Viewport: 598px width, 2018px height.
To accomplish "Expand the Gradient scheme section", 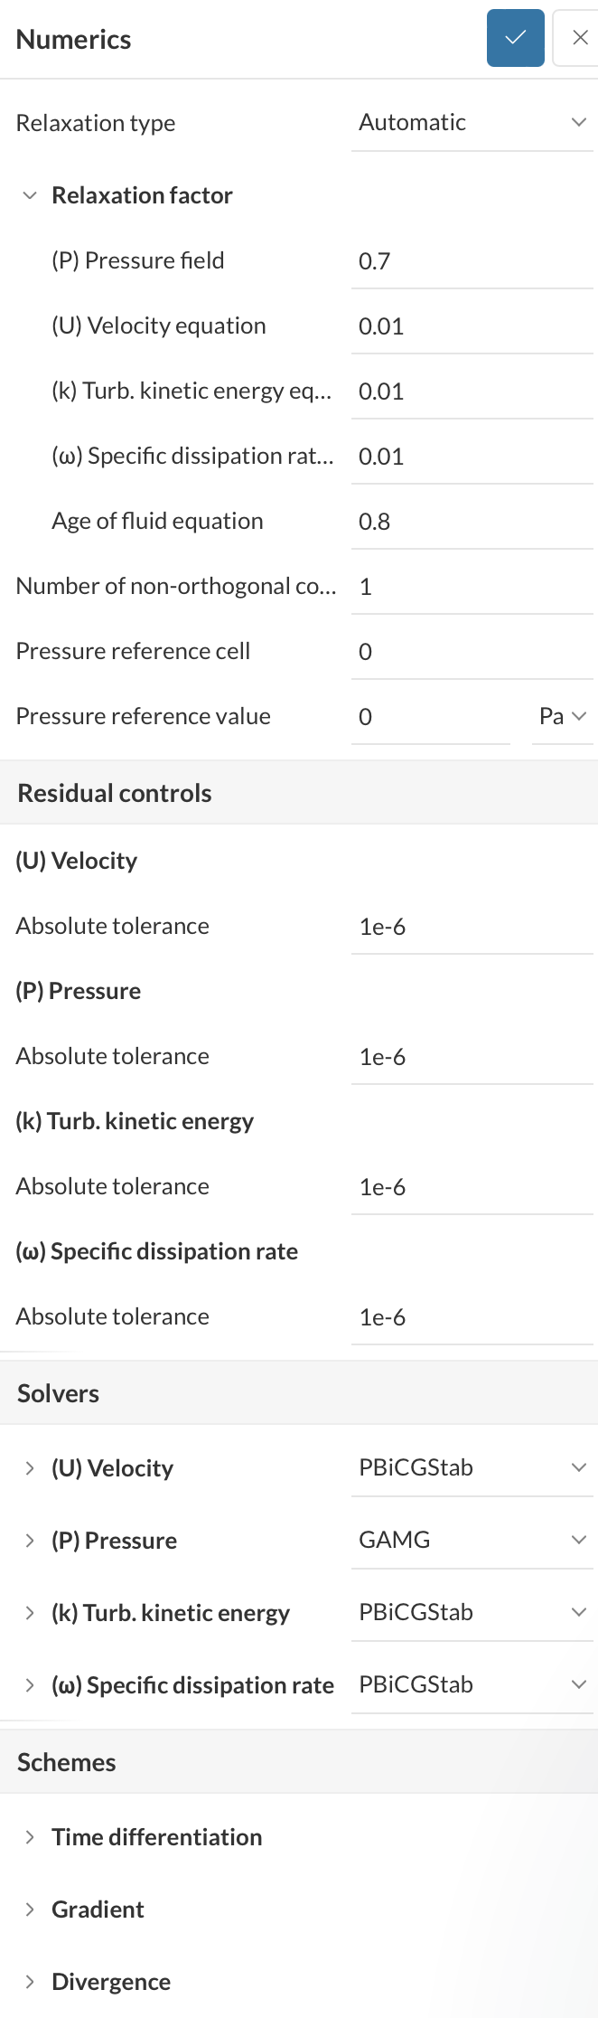I will pyautogui.click(x=30, y=1910).
